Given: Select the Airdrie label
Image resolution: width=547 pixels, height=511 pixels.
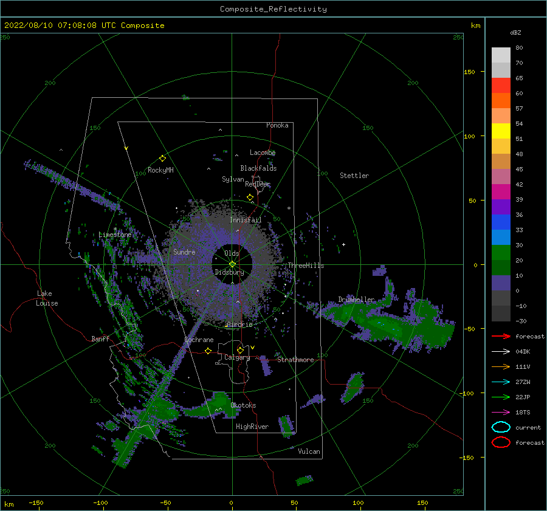Looking at the screenshot, I should [x=239, y=324].
